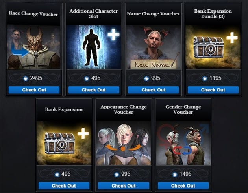Click the Race Change Voucher artwork
The width and height of the screenshot is (248, 193).
tap(33, 47)
